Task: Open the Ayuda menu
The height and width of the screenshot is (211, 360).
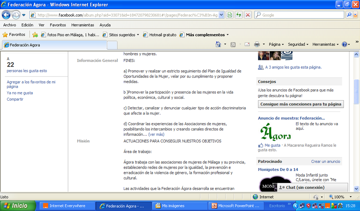Action: [105, 25]
